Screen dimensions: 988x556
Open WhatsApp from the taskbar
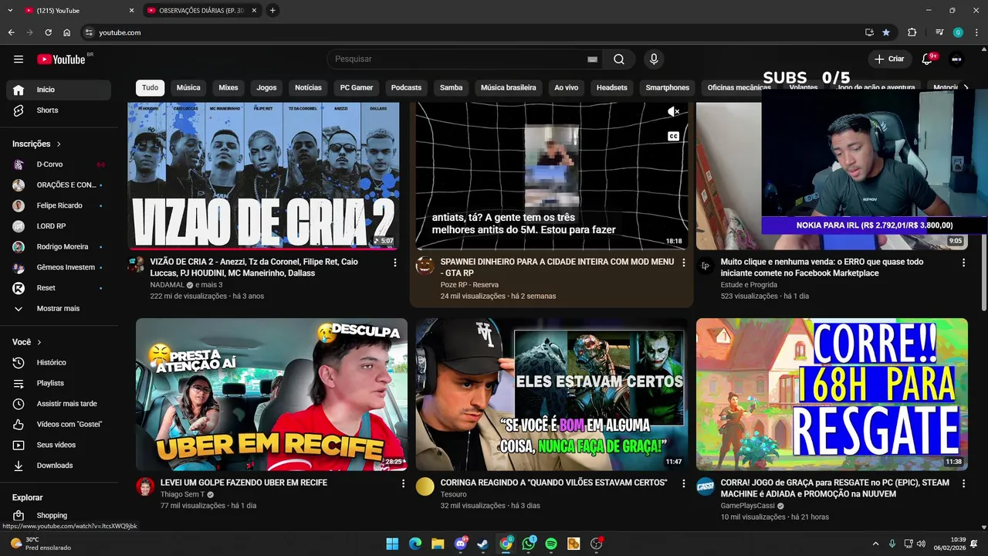coord(529,544)
